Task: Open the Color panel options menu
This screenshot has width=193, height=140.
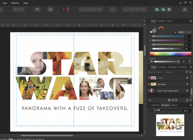Action: pyautogui.click(x=190, y=21)
